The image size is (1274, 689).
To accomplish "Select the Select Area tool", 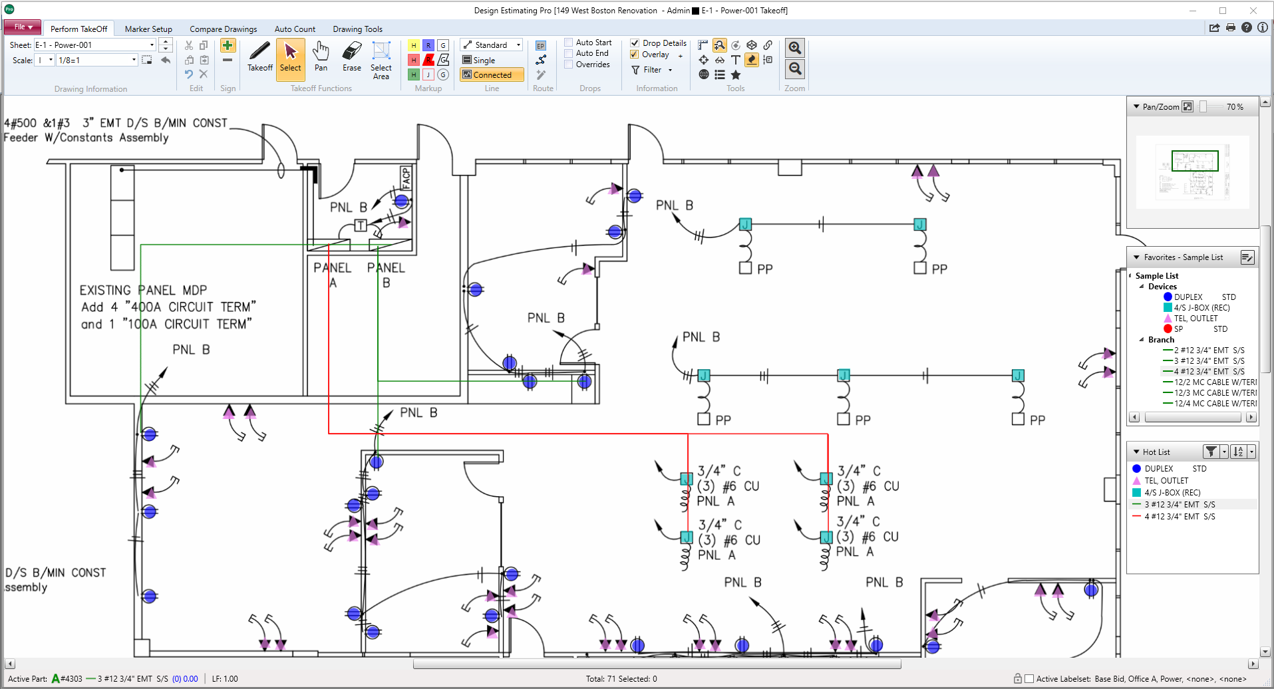I will [x=381, y=59].
